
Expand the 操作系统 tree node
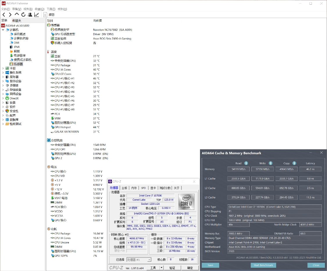point(3,73)
